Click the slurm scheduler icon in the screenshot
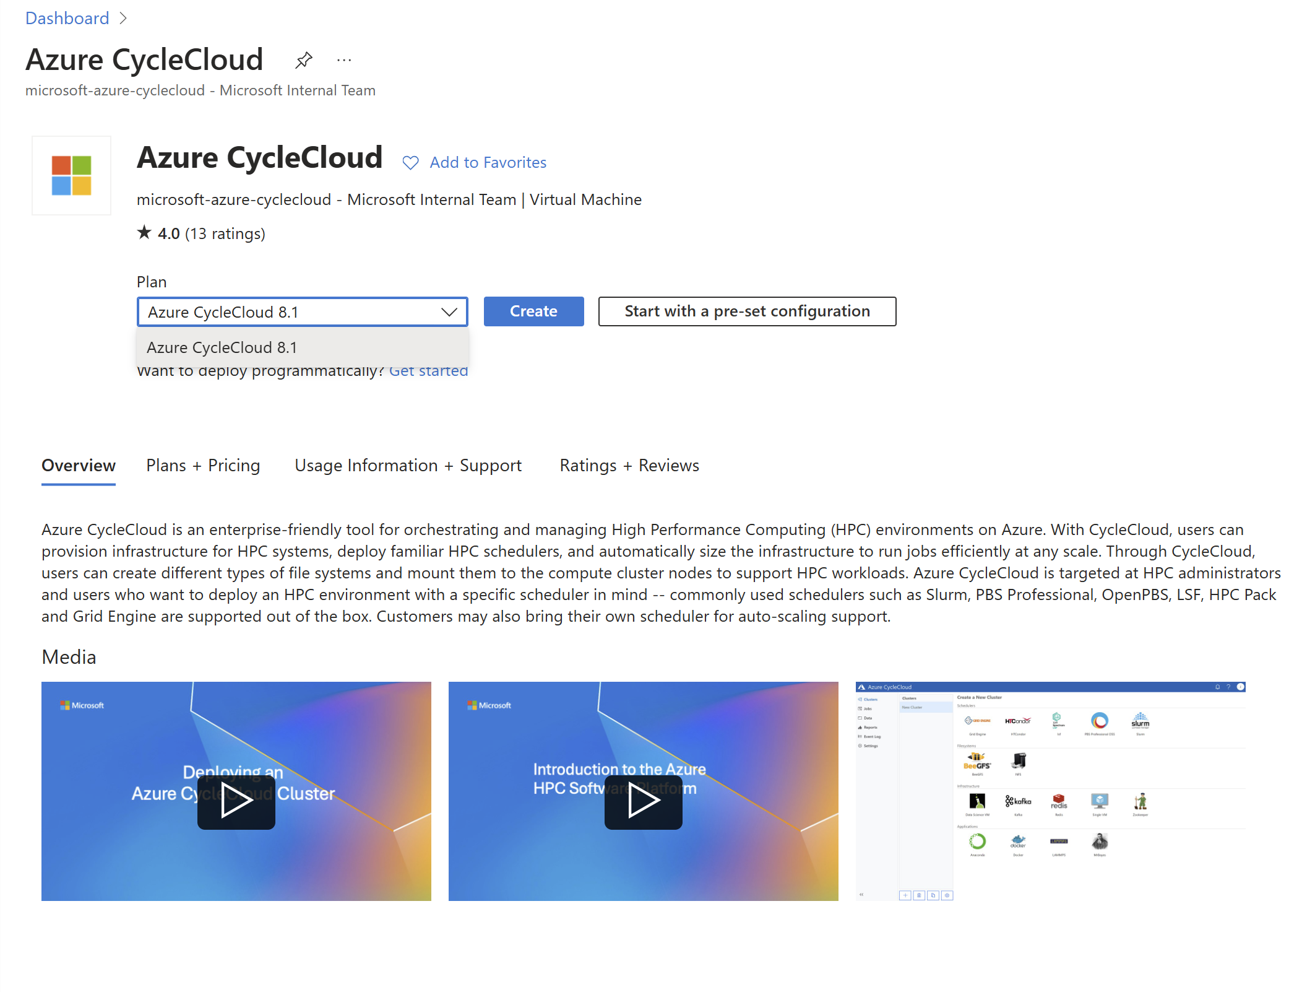The height and width of the screenshot is (992, 1289). click(1140, 721)
